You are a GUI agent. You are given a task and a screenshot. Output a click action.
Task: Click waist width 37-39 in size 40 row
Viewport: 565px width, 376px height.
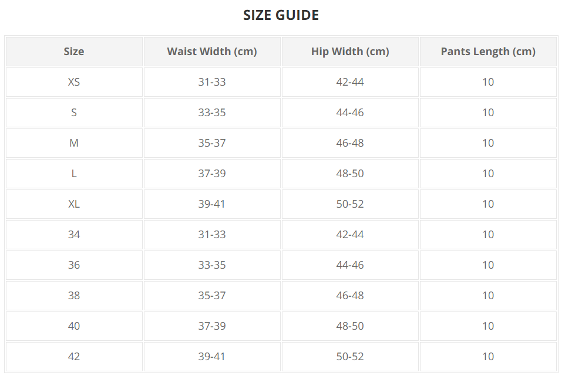pyautogui.click(x=212, y=326)
